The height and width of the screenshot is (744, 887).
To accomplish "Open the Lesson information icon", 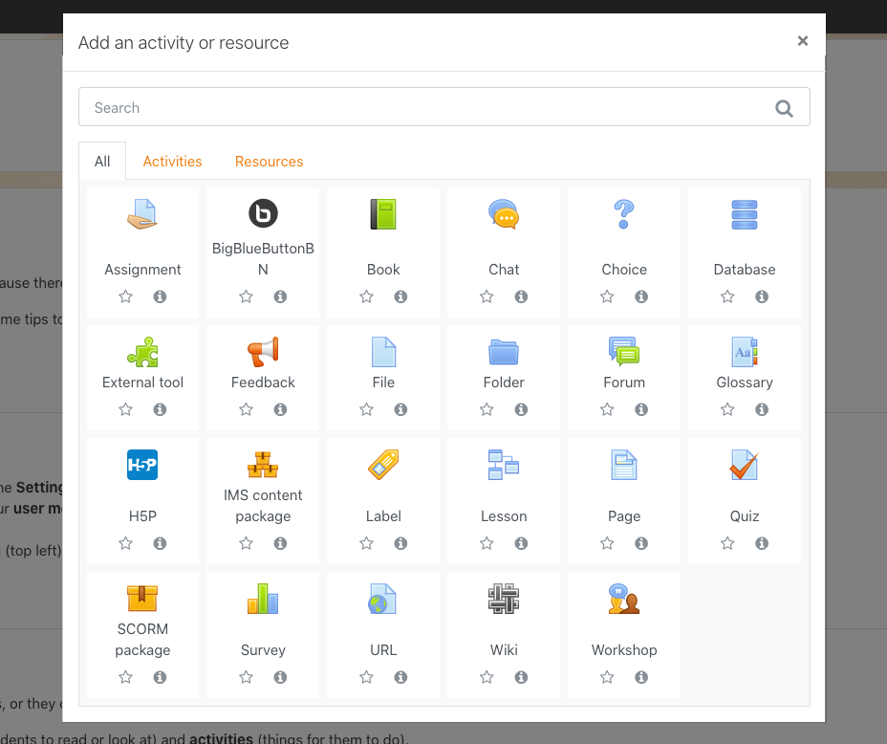I will point(521,542).
